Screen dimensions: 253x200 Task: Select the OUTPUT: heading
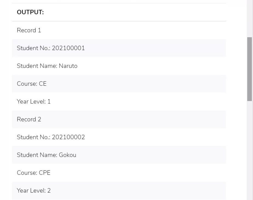(30, 12)
